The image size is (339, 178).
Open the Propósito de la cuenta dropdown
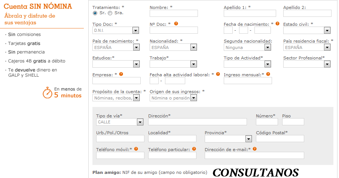pyautogui.click(x=136, y=98)
